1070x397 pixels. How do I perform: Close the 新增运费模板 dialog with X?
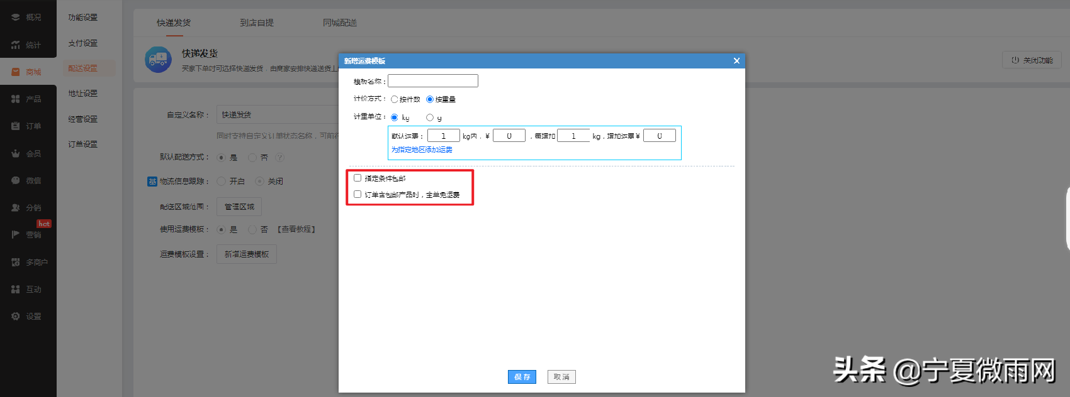tap(736, 61)
